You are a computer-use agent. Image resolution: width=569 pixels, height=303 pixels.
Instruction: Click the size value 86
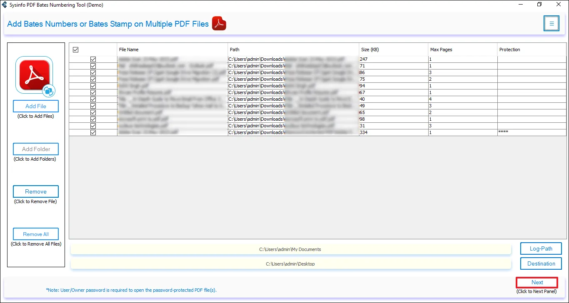pos(393,73)
